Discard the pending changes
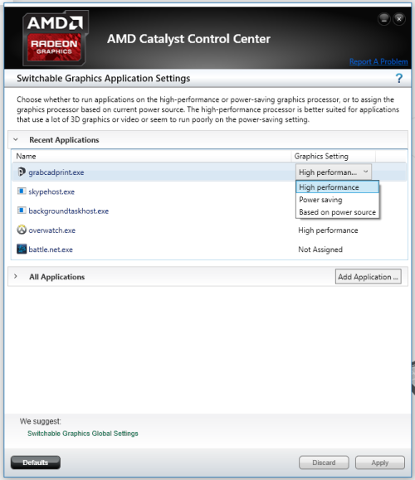The width and height of the screenshot is (415, 480). pyautogui.click(x=324, y=463)
